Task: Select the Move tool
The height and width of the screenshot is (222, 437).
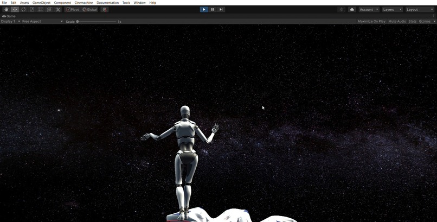Action: [x=15, y=9]
